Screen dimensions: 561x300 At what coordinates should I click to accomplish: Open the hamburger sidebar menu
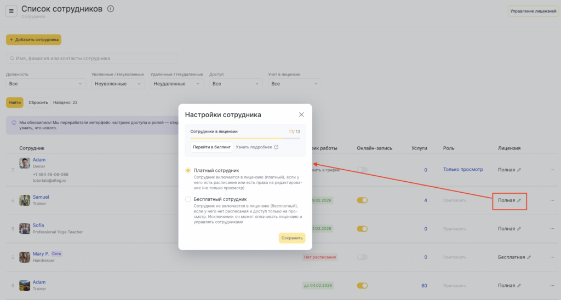[x=12, y=11]
